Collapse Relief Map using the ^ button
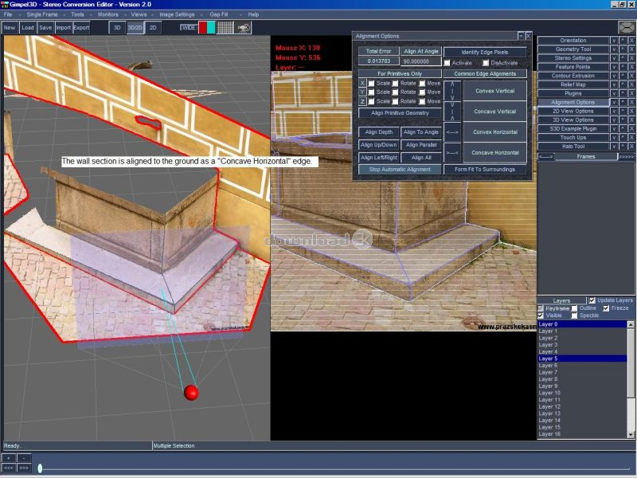637x478 pixels. point(623,84)
